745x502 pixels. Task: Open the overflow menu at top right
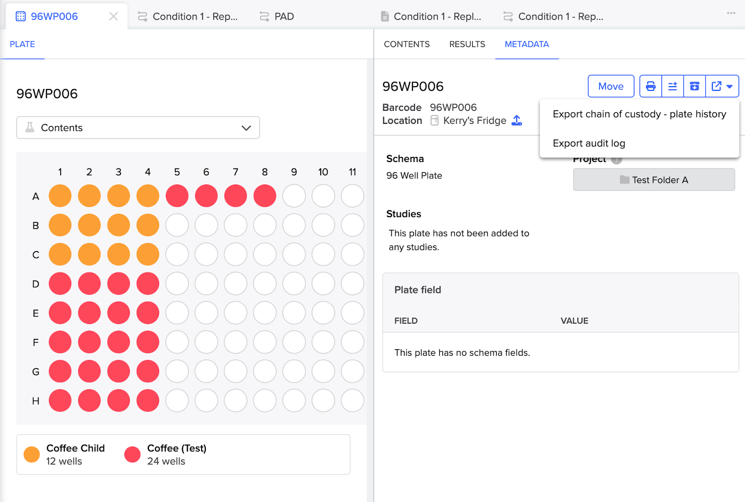pyautogui.click(x=731, y=14)
